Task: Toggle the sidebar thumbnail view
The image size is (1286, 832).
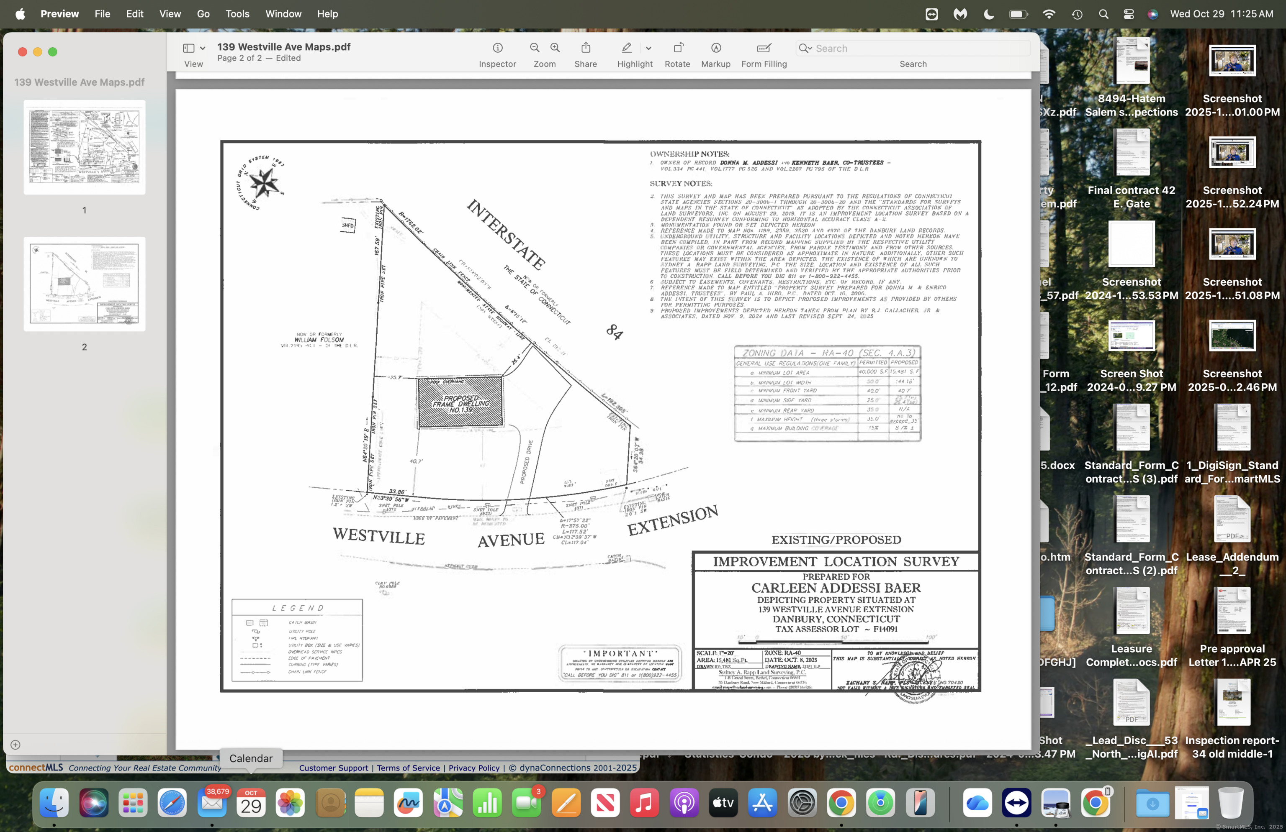Action: tap(188, 48)
